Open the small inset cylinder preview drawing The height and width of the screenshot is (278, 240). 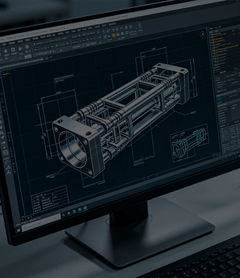(x=189, y=143)
